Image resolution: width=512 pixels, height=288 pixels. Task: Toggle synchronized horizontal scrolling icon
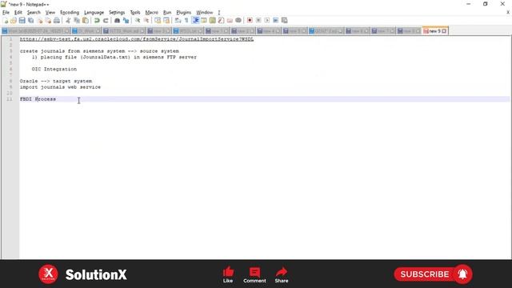166,20
